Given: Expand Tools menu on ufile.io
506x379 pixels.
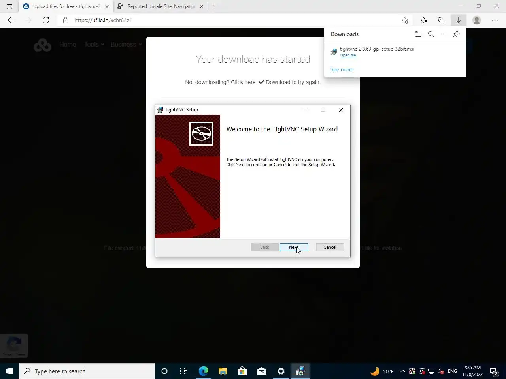Looking at the screenshot, I should [94, 45].
